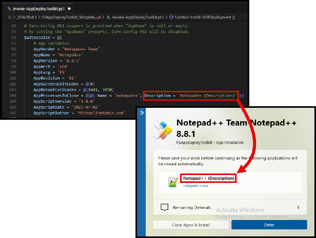This screenshot has width=316, height=238.
Task: Place the cursor on the AppScriptAuthor line
Action: 79,113
